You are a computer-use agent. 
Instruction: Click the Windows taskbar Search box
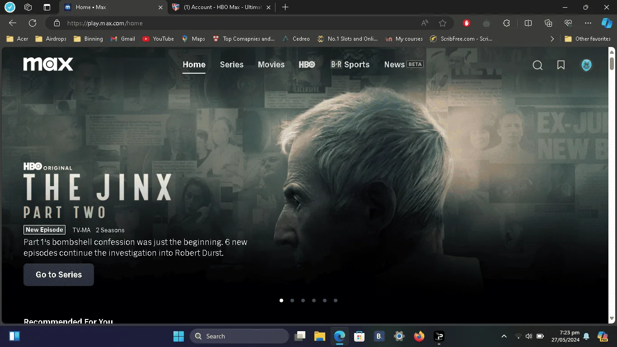[239, 336]
